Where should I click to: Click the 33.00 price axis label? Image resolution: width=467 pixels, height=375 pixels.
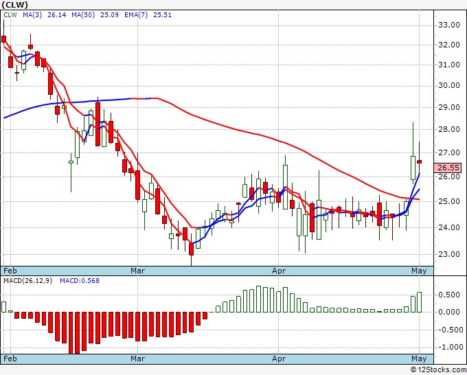pos(449,25)
